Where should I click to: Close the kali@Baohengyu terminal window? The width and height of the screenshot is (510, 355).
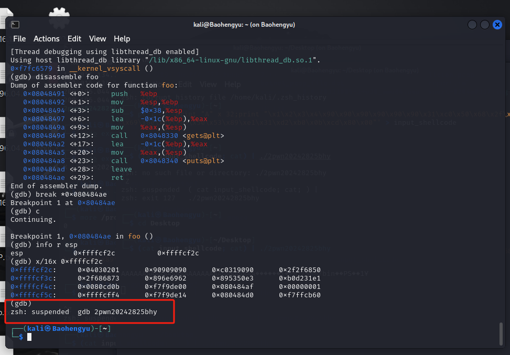coord(497,25)
